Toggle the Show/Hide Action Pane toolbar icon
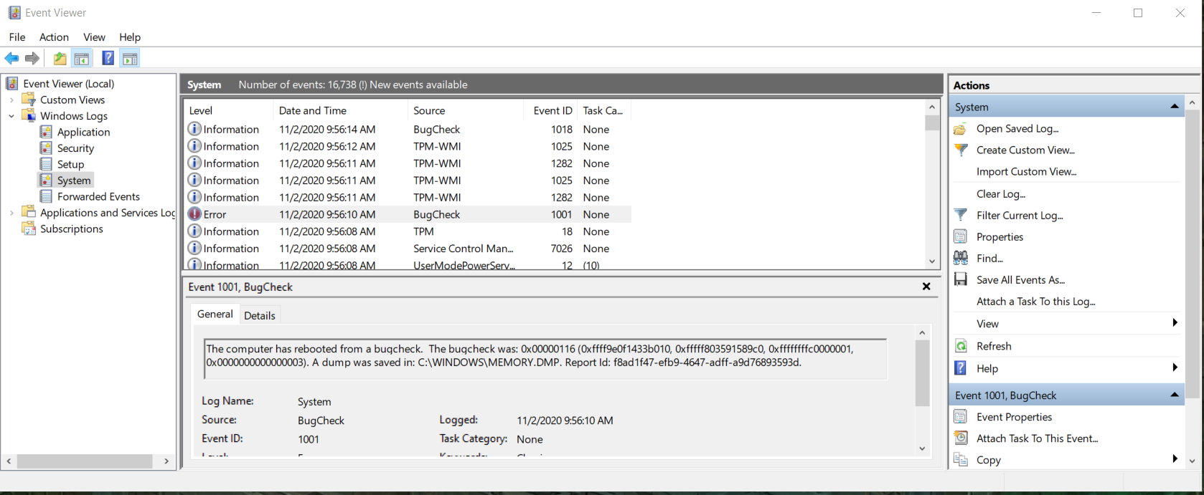The image size is (1204, 495). click(x=130, y=59)
